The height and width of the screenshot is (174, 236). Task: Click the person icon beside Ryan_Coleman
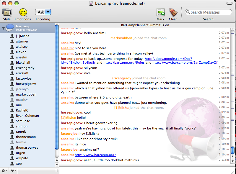pyautogui.click(x=12, y=116)
